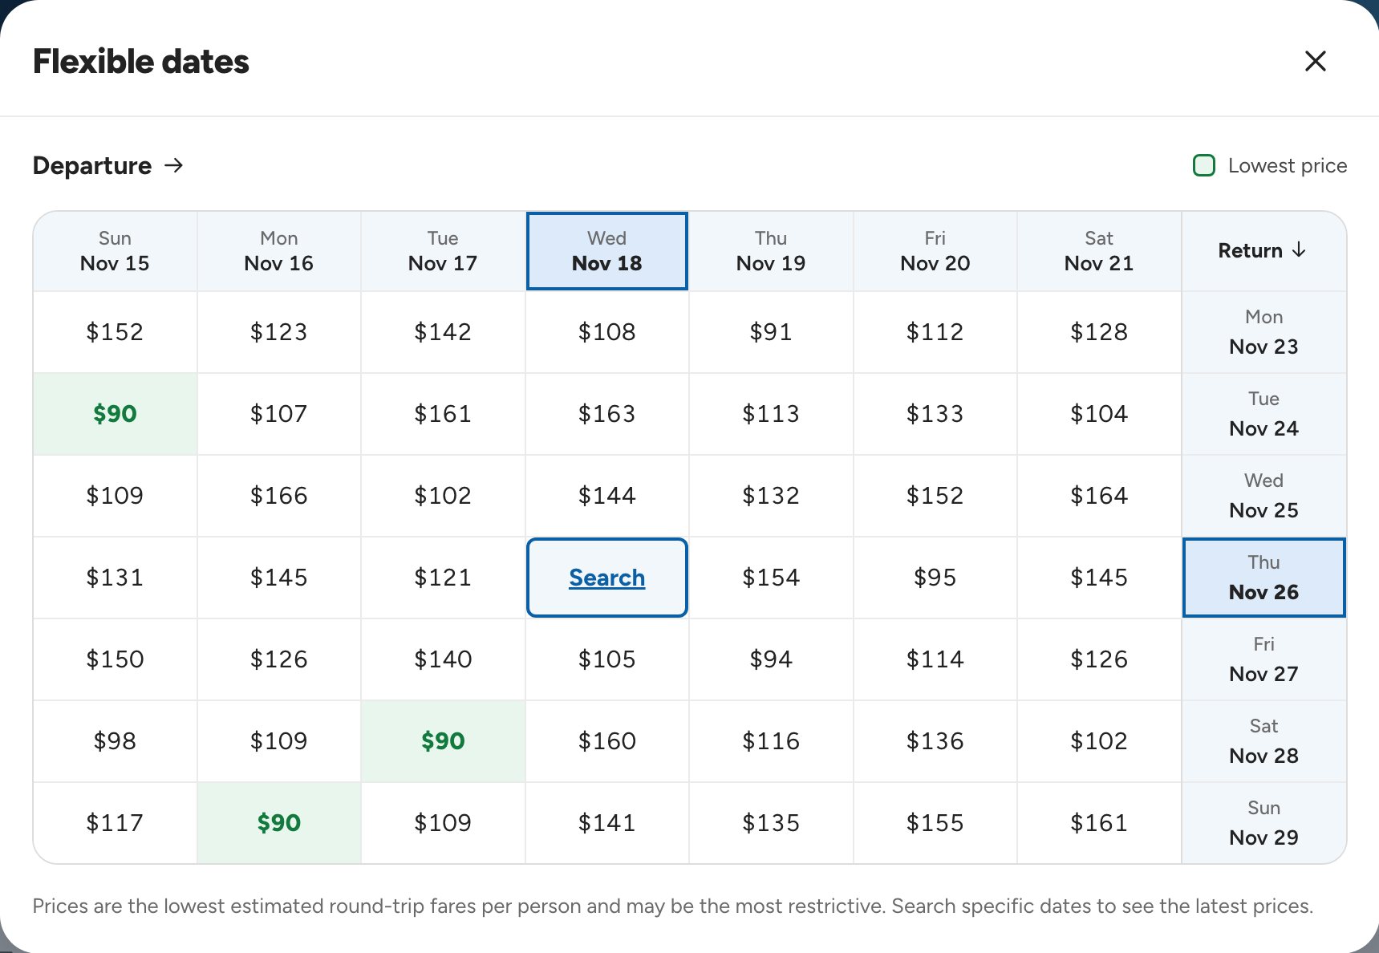Viewport: 1379px width, 953px height.
Task: Enable the Lowest price checkbox
Action: 1203,165
